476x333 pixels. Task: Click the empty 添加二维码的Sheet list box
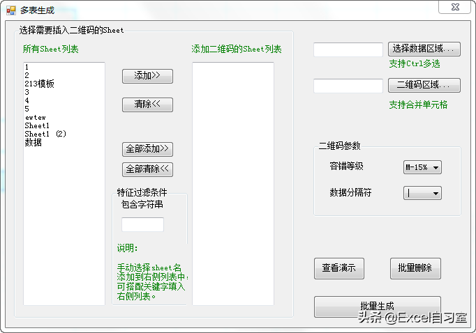pos(233,184)
